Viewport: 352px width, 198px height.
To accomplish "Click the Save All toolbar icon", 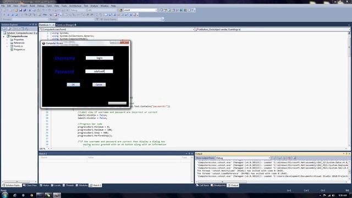I will click(24, 10).
